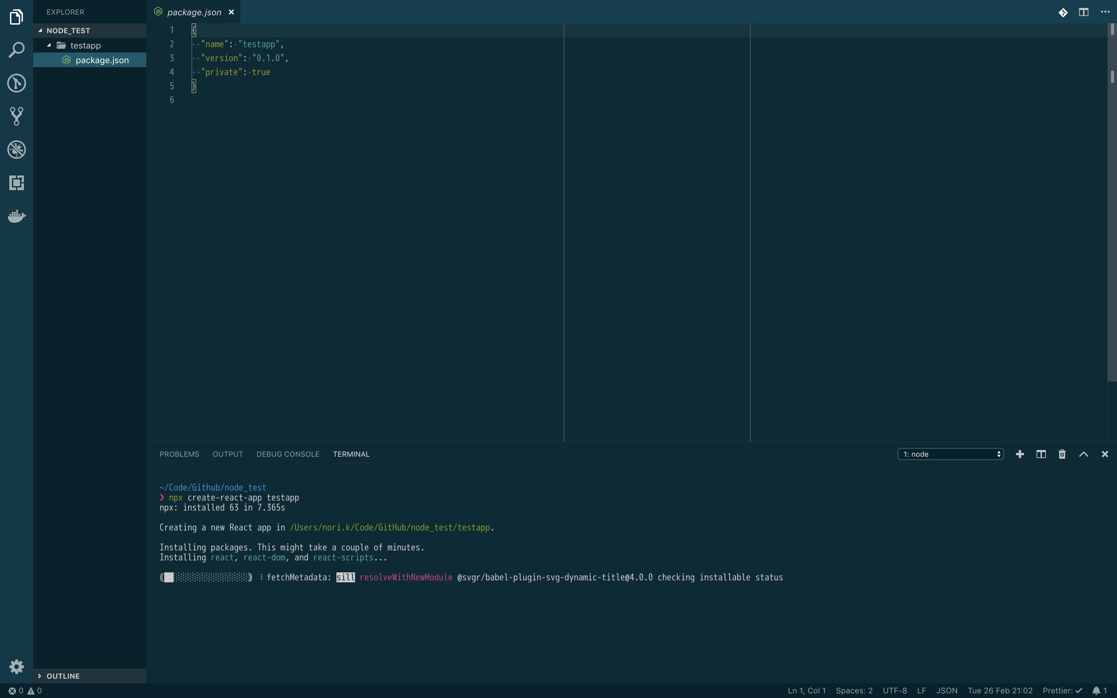
Task: Open the terminal selector '1: node' dropdown
Action: pyautogui.click(x=950, y=454)
